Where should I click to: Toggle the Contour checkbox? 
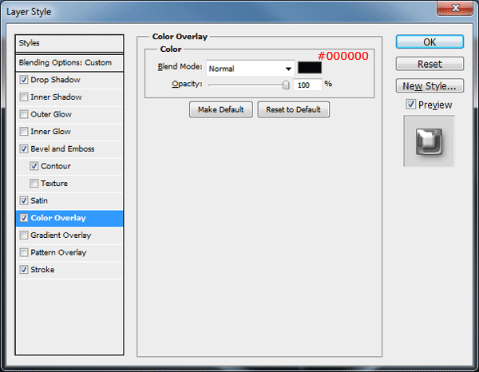(x=34, y=166)
